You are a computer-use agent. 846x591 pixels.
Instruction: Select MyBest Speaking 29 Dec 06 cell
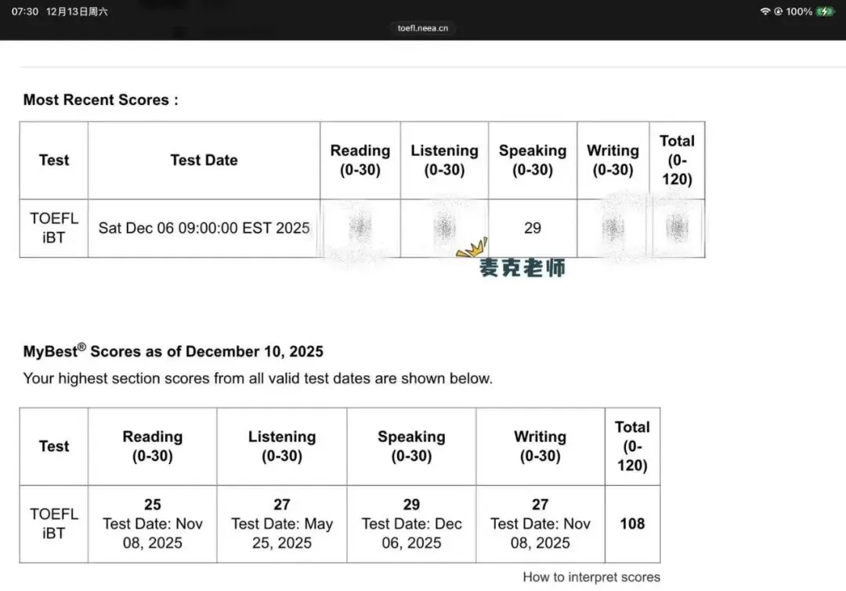[x=411, y=524]
